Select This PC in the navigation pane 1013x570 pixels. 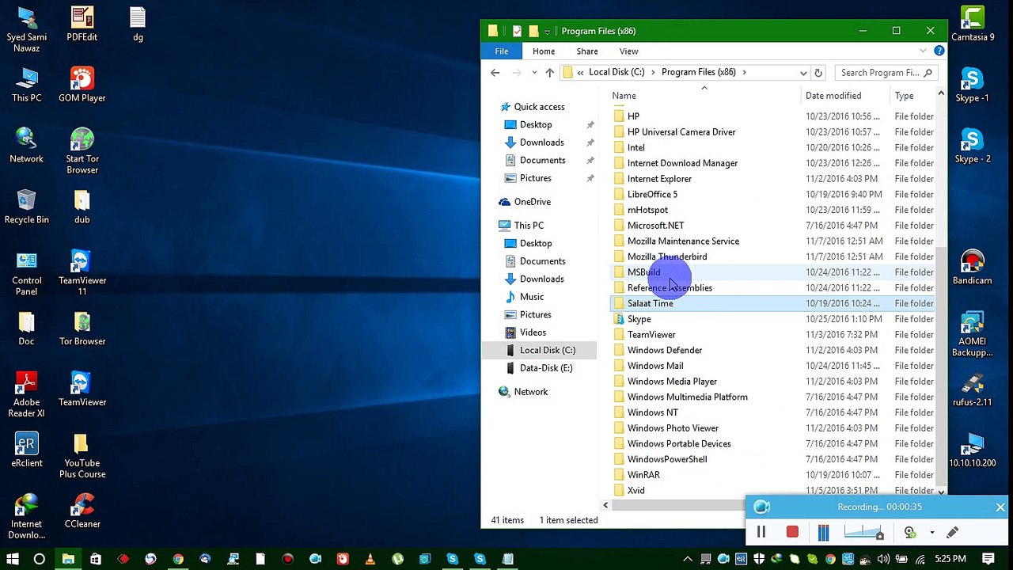coord(529,226)
